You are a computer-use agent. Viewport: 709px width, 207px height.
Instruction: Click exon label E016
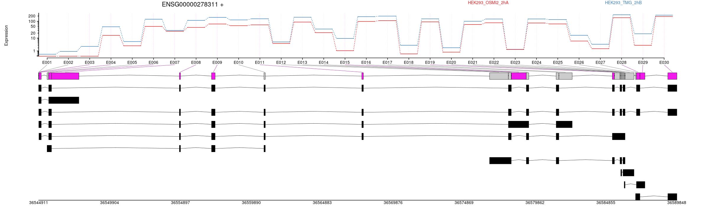pyautogui.click(x=366, y=62)
